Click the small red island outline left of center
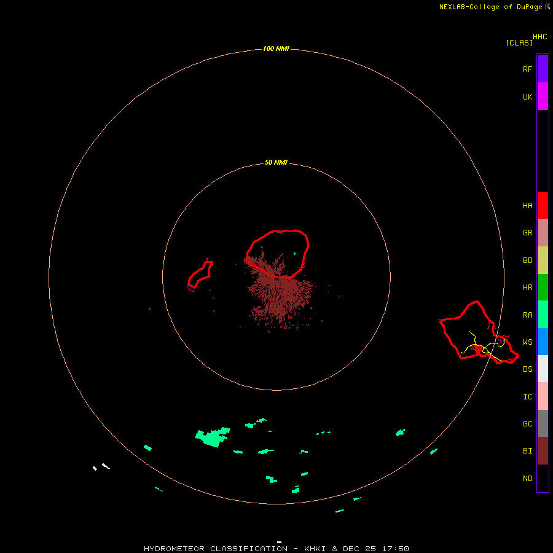Viewport: 553px width, 553px height. pyautogui.click(x=200, y=275)
